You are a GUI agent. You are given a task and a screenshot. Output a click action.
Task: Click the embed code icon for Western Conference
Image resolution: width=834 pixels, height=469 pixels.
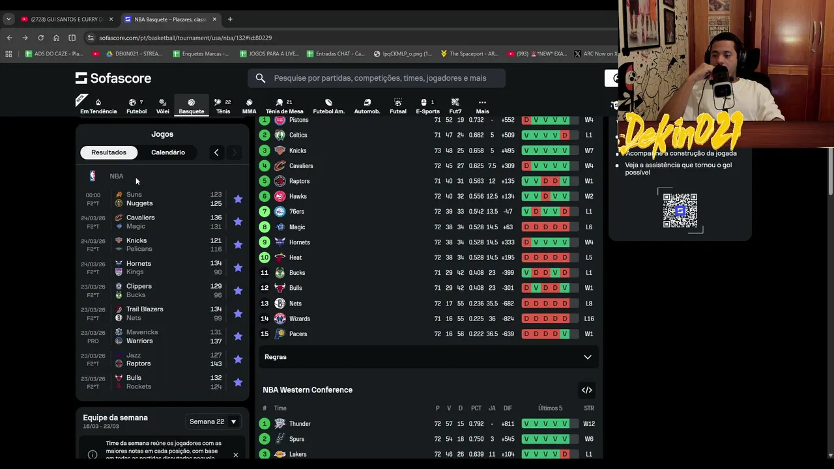tap(586, 390)
